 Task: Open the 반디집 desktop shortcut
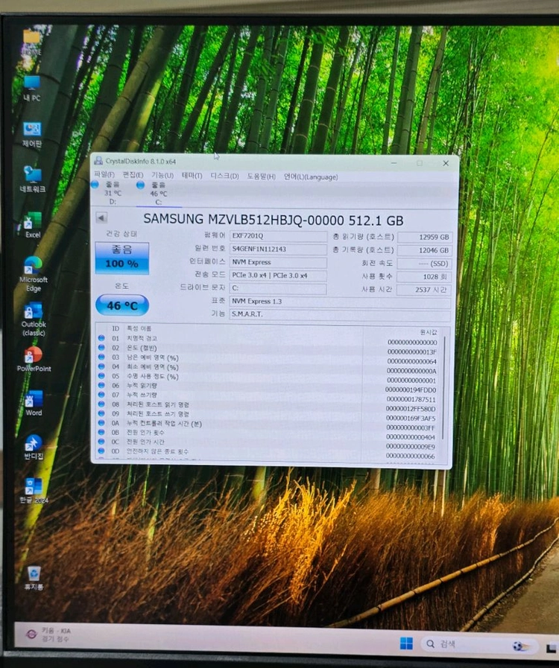[34, 448]
